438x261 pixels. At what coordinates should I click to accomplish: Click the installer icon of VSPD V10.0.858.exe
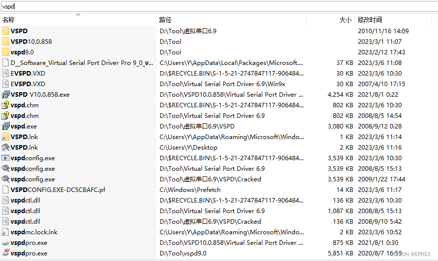(x=6, y=95)
